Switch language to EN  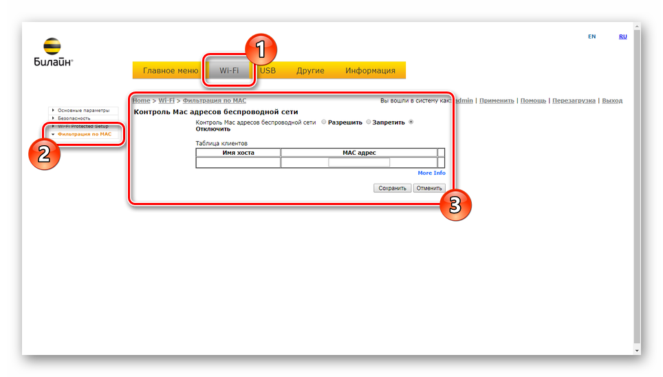tap(591, 36)
